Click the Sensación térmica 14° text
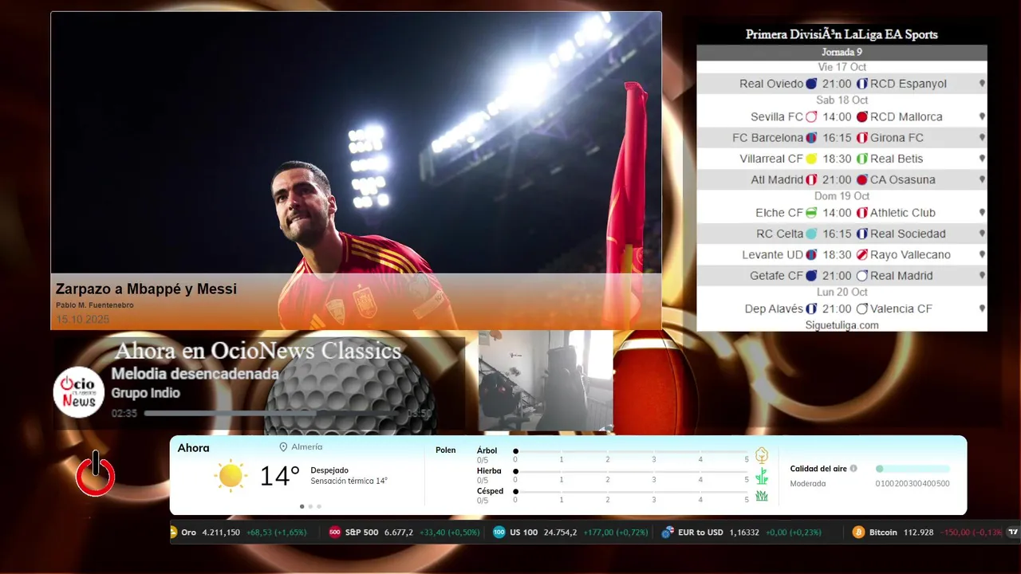Viewport: 1021px width, 574px height. coord(349,482)
